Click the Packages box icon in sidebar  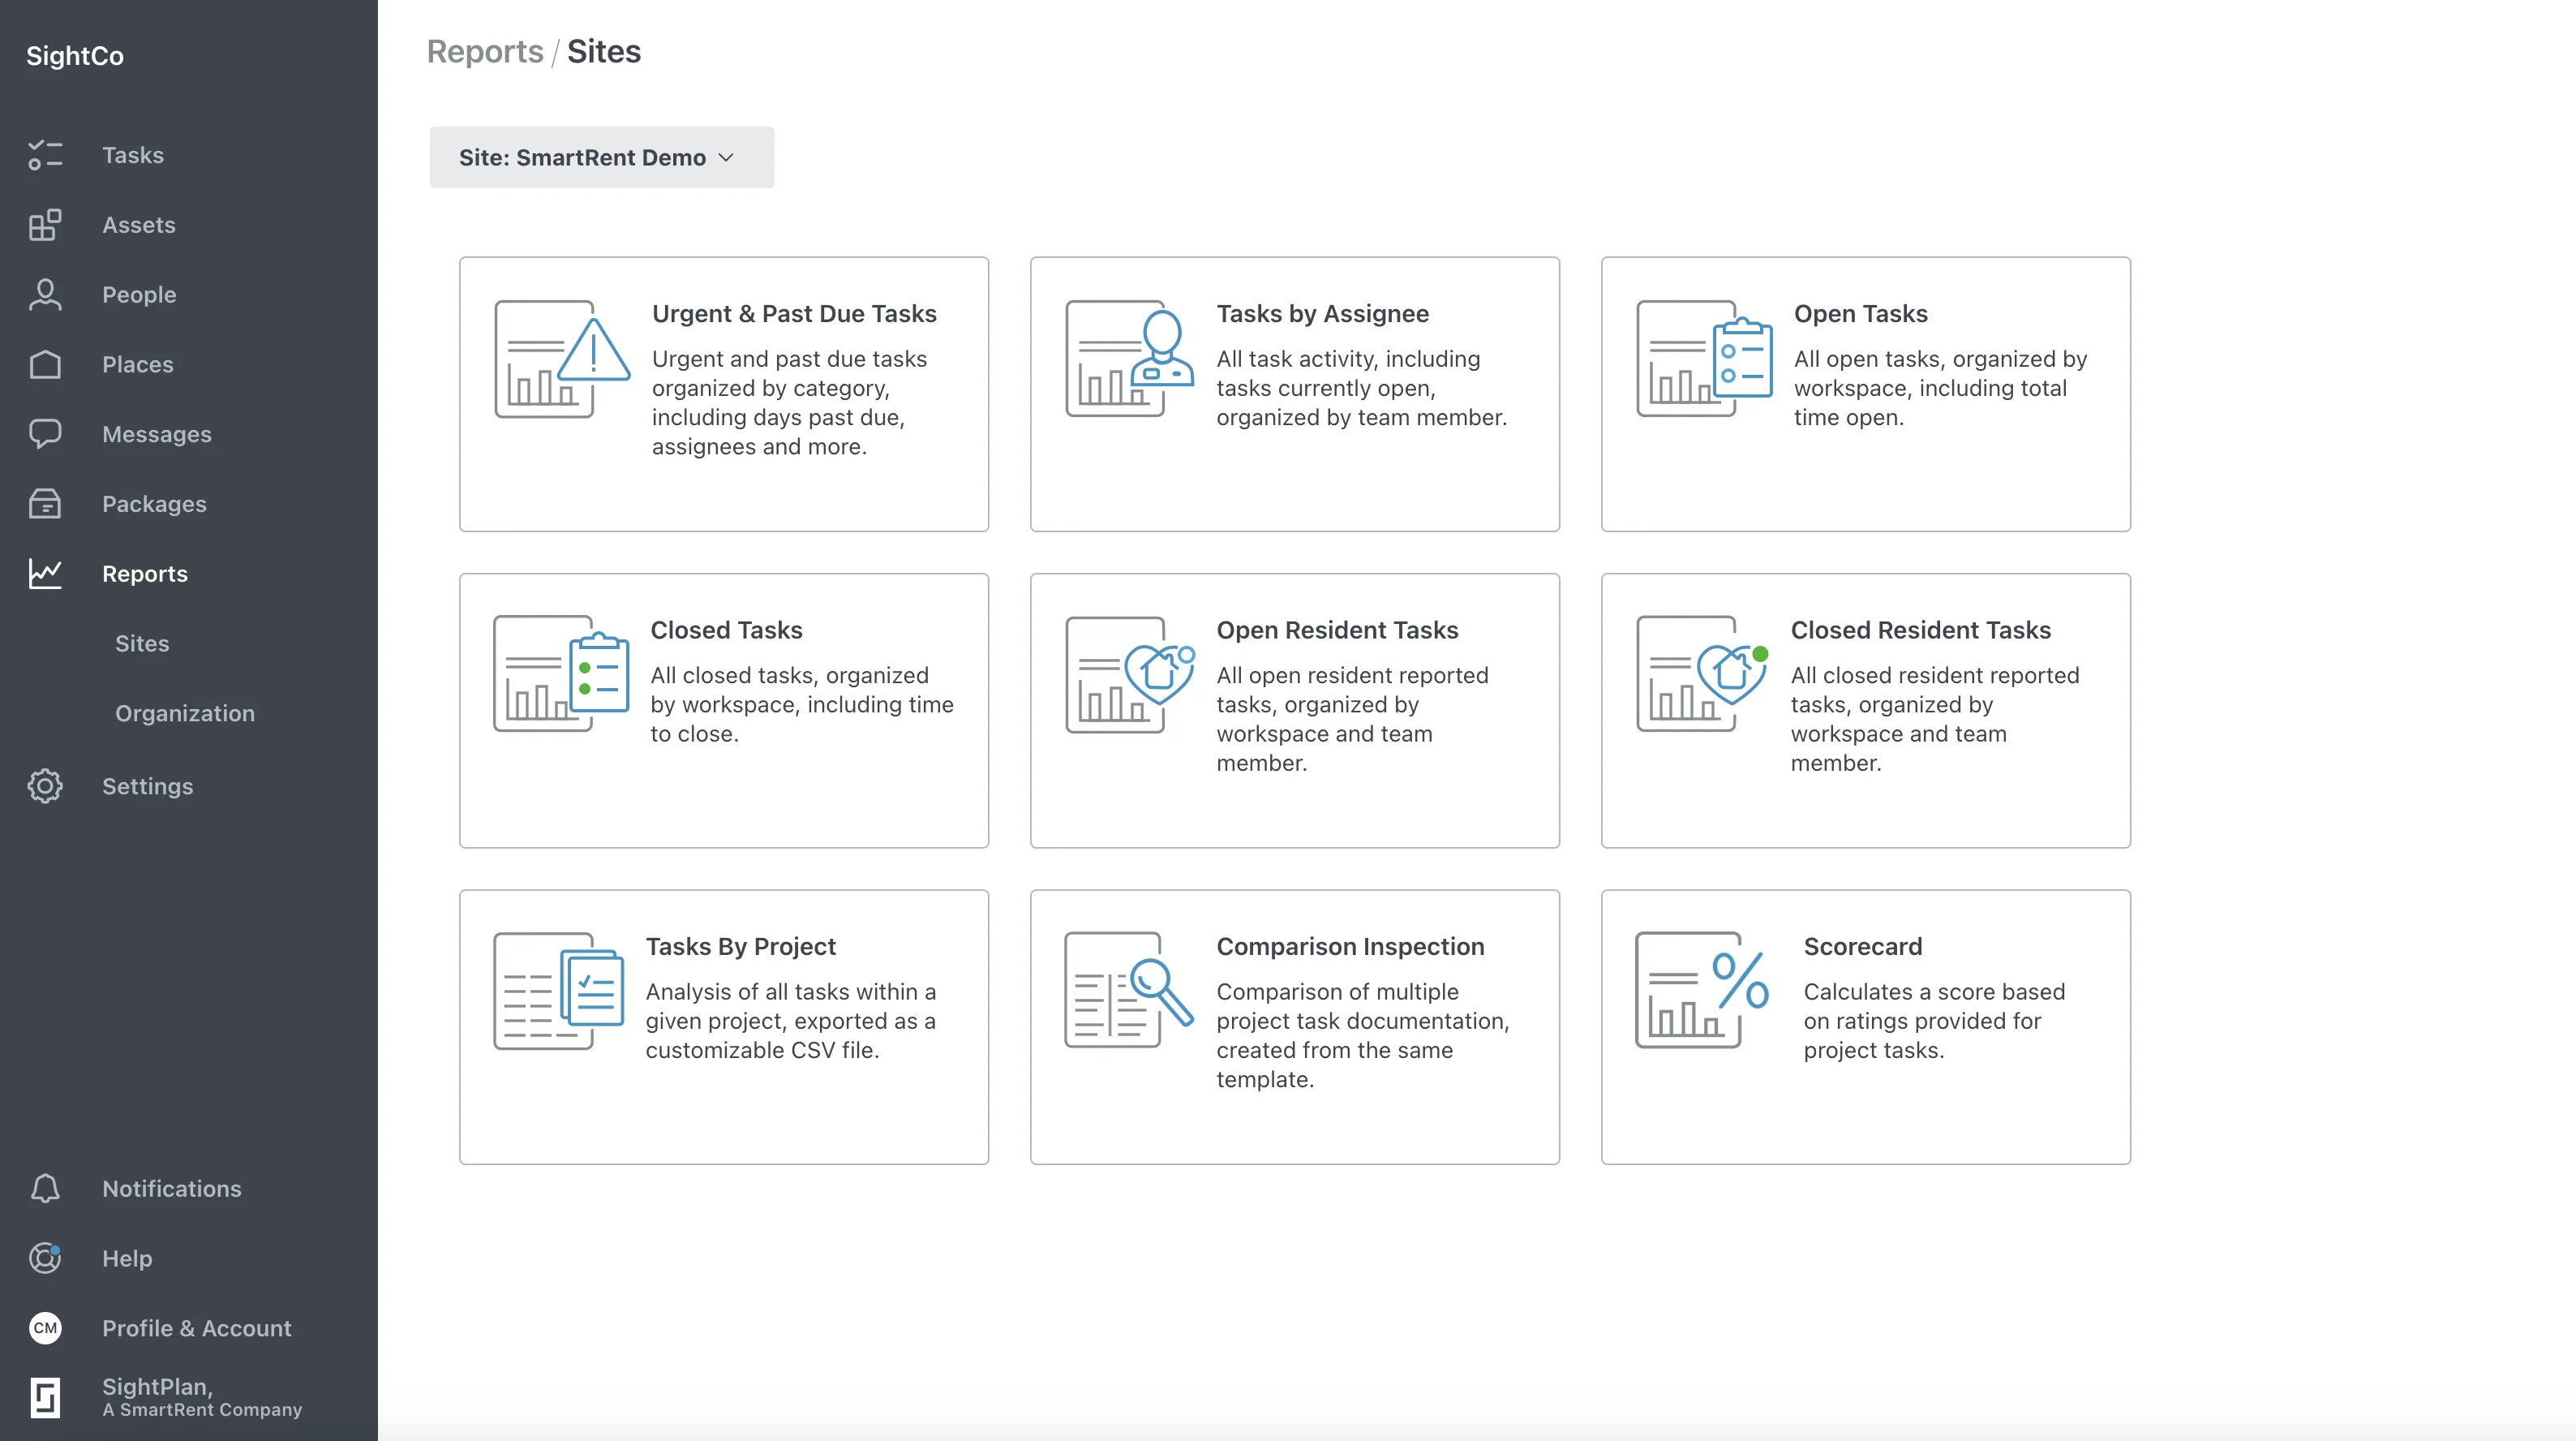(45, 505)
